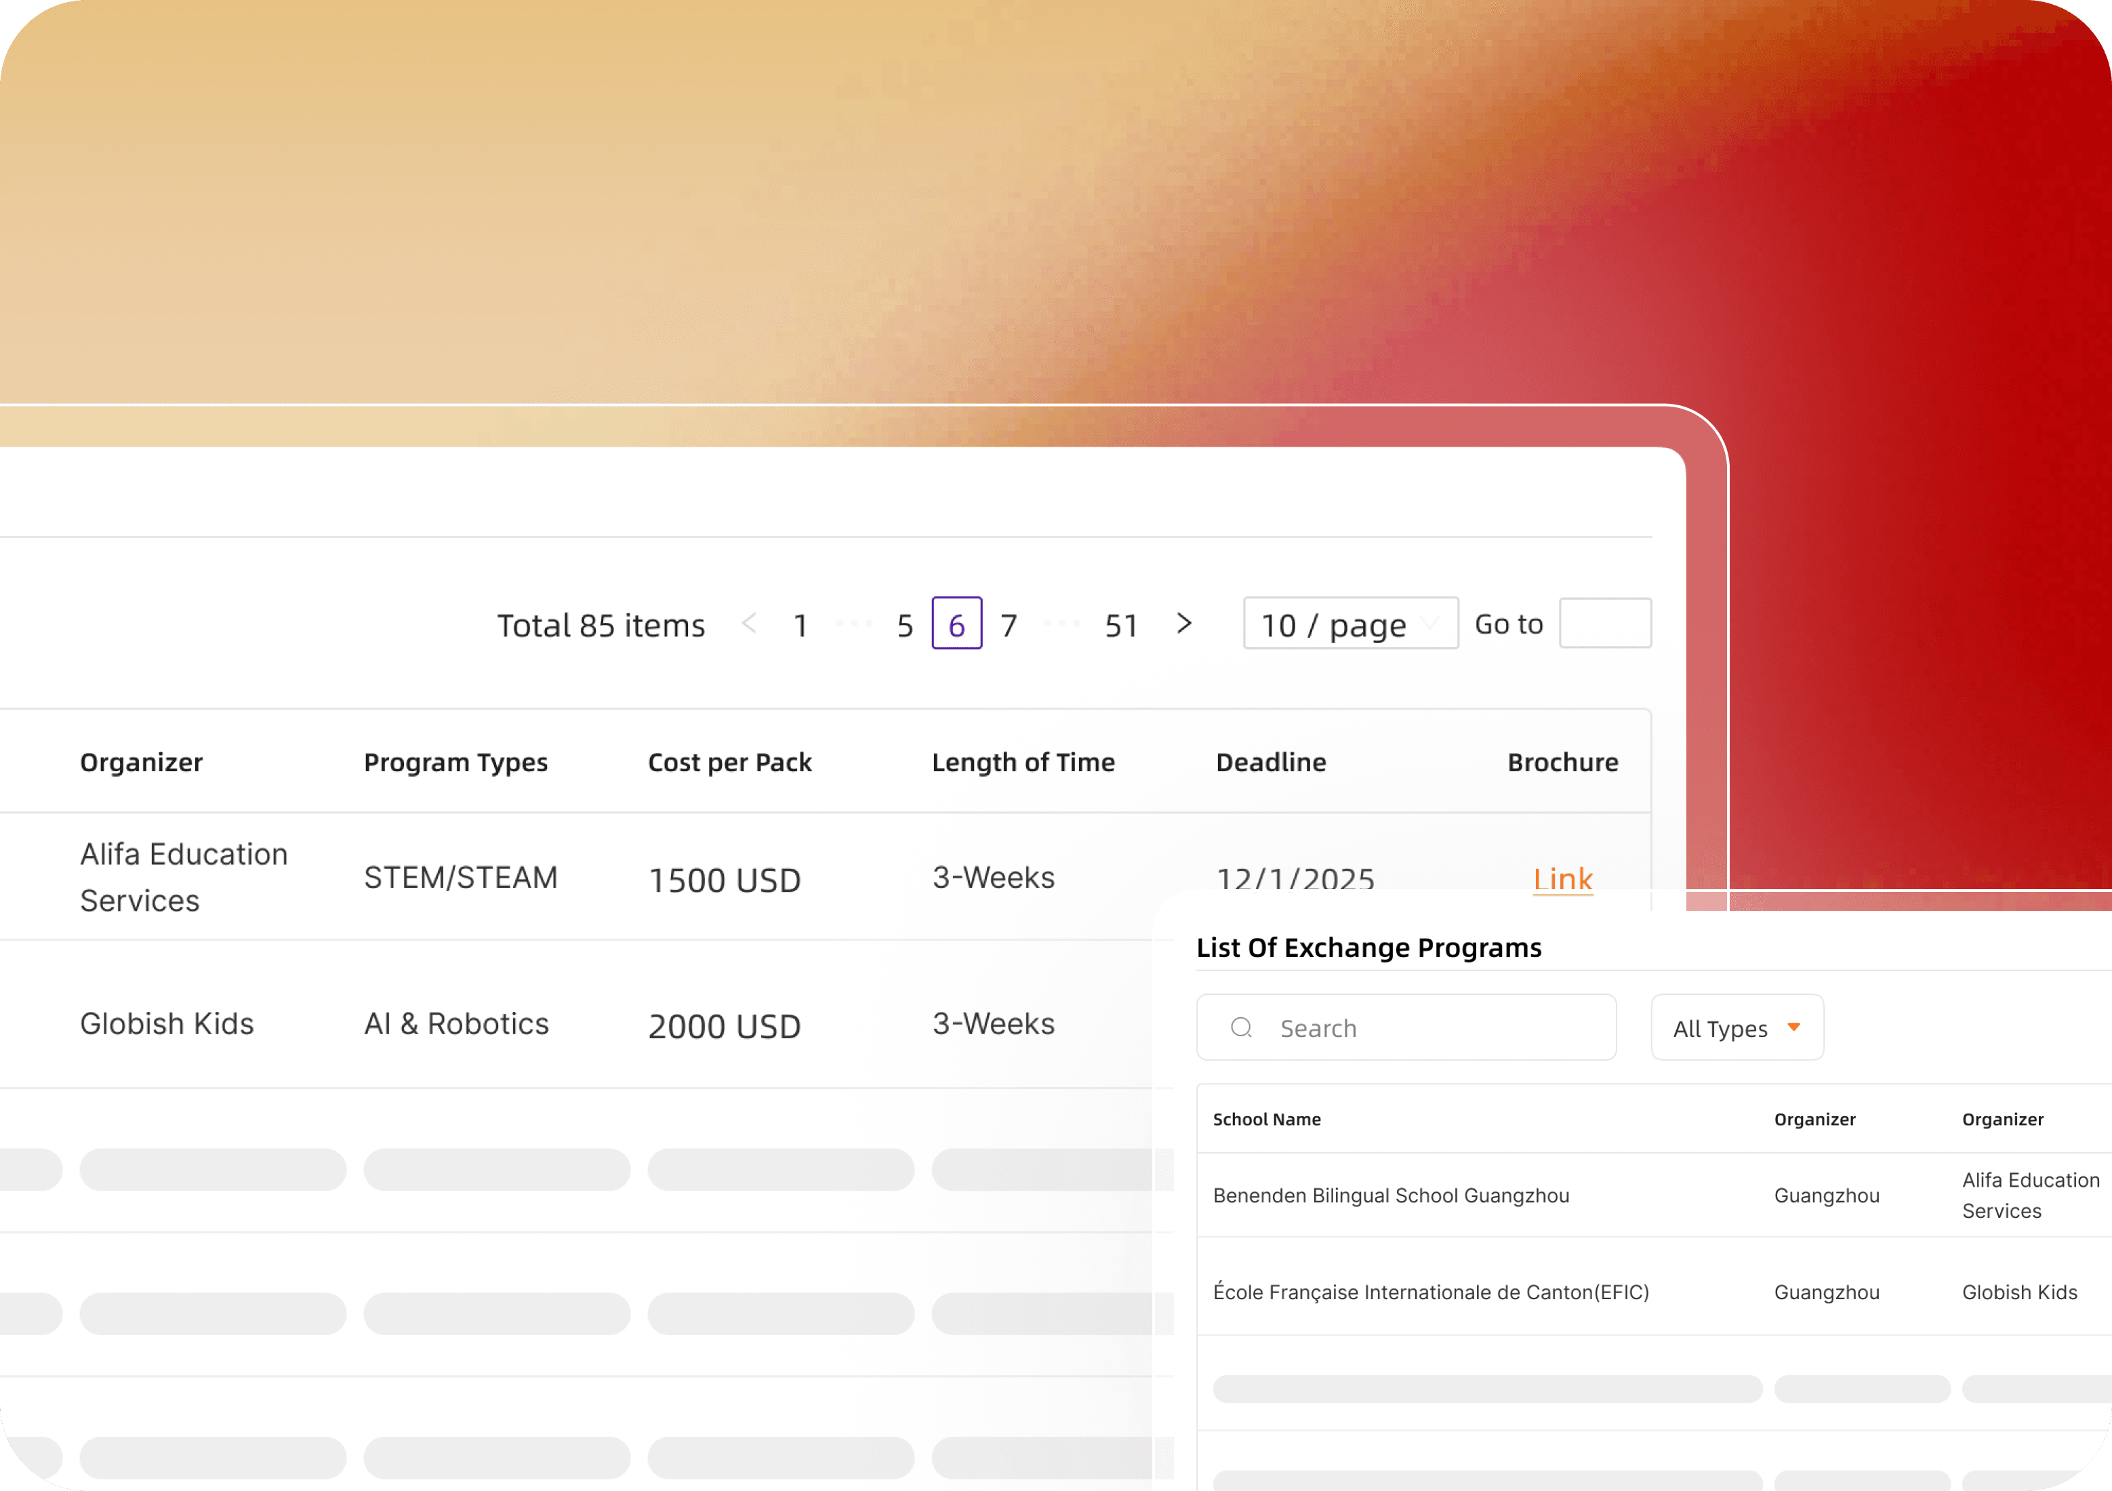
Task: Select current page 6 in pagination
Action: [x=956, y=624]
